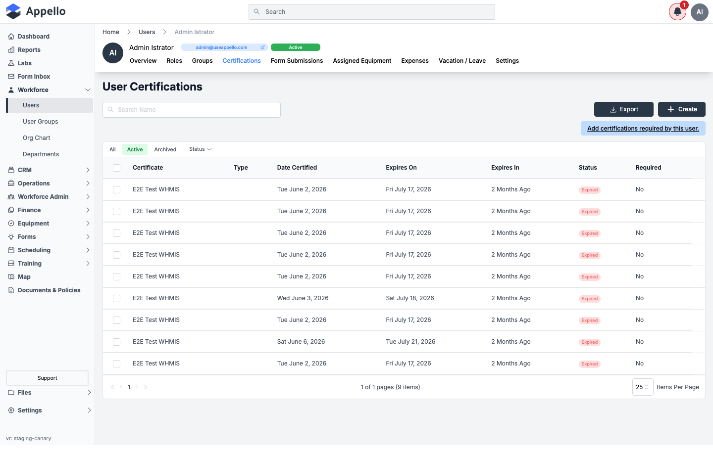This screenshot has width=713, height=454.
Task: Open email external link icon
Action: coord(262,47)
